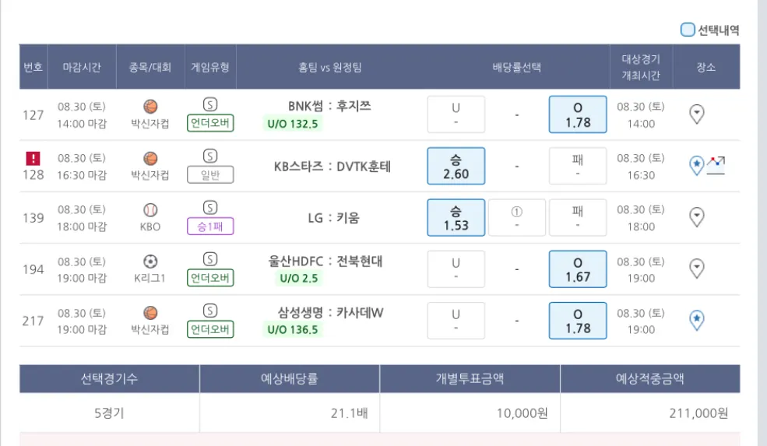The height and width of the screenshot is (446, 767).
Task: Click 승 1.53 odds for LG
Action: coord(456,217)
